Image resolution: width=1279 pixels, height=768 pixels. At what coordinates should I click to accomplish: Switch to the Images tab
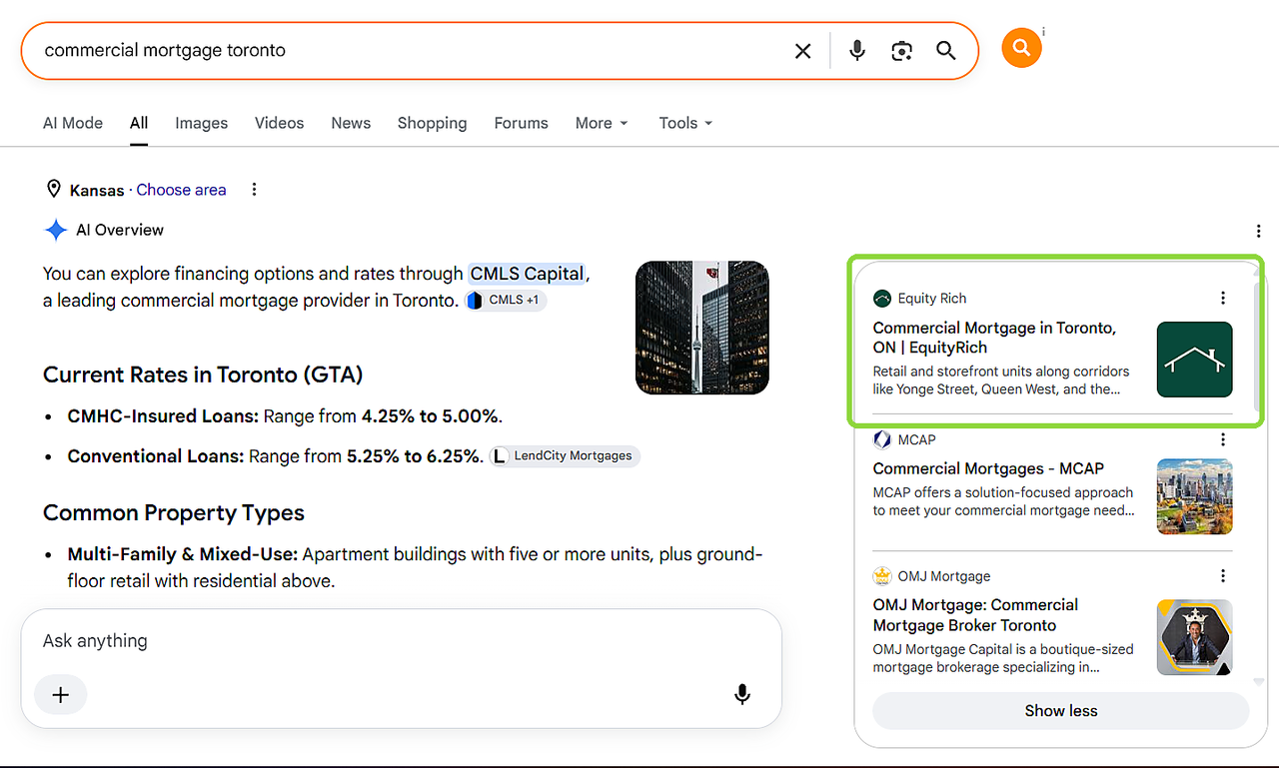(202, 123)
